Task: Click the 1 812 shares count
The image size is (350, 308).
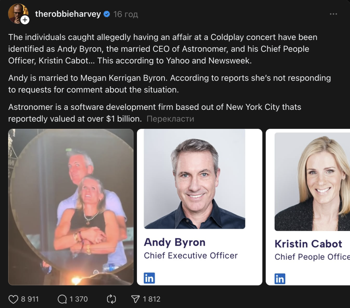Action: 152,299
